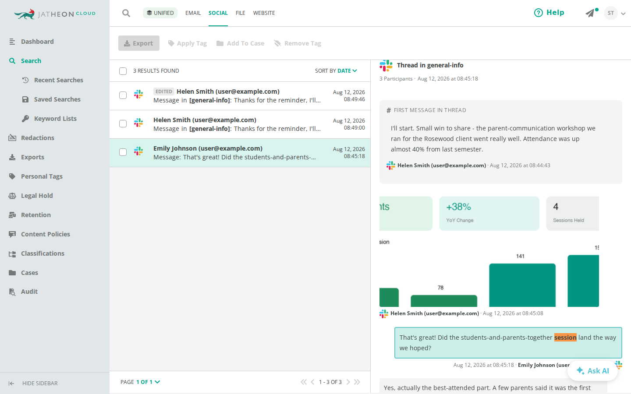The height and width of the screenshot is (394, 631).
Task: Click the Cases folder icon
Action: click(12, 273)
